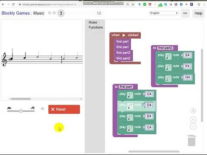Open note dropdown G4 in first part2
Image resolution: width=207 pixels, height=155 pixels.
pos(187,77)
